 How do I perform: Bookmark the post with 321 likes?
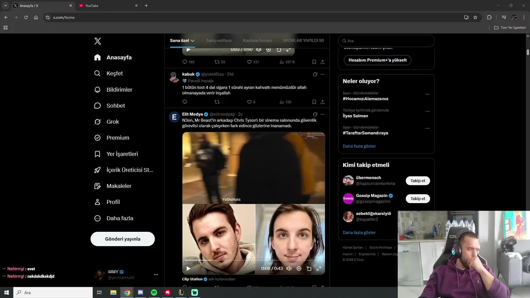coord(314,62)
